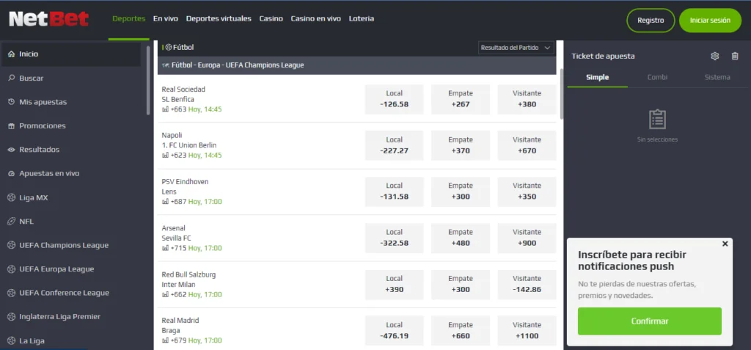Bet Empate +480 in Arsenal match
This screenshot has height=350, width=751.
coord(461,238)
